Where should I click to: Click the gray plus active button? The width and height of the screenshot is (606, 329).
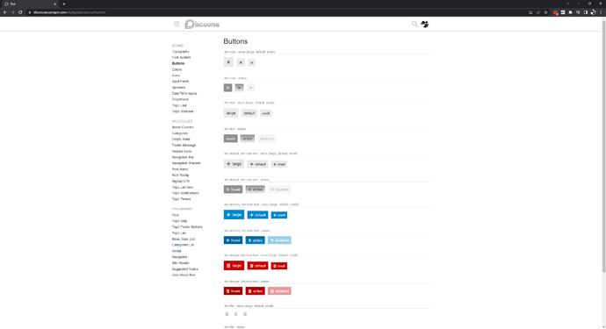click(x=255, y=190)
